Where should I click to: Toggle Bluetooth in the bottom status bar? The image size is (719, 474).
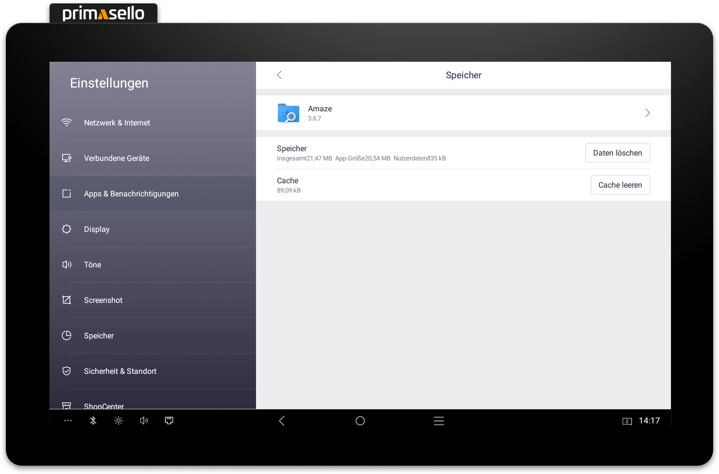point(93,421)
